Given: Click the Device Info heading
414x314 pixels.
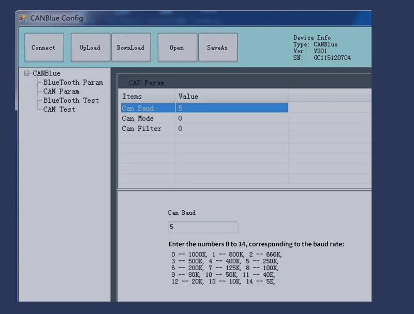Looking at the screenshot, I should (312, 38).
